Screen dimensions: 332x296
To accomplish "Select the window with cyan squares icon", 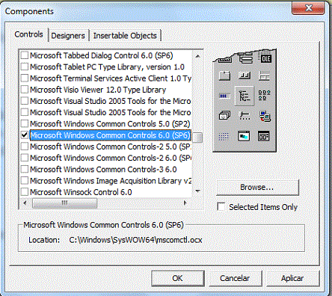I will coord(244,136).
